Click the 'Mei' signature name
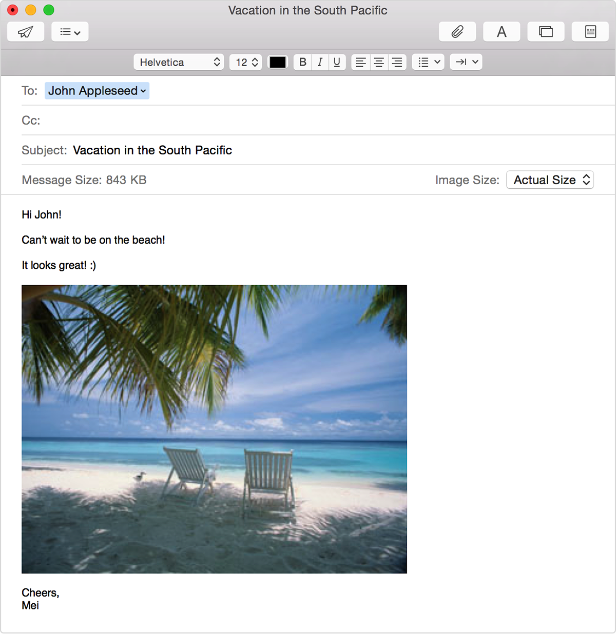 tap(30, 605)
